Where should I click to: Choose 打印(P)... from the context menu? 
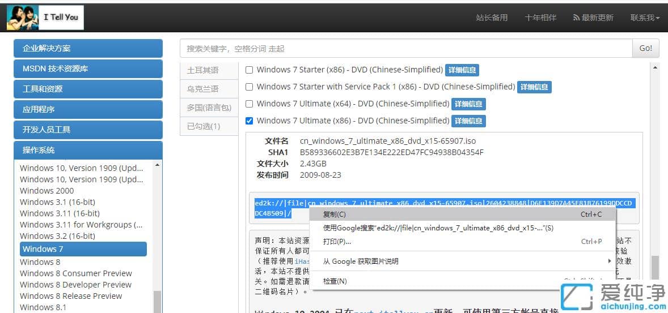click(463, 242)
